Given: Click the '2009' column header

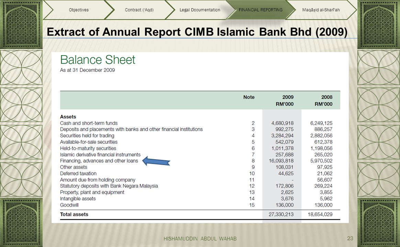Looking at the screenshot, I should [288, 97].
